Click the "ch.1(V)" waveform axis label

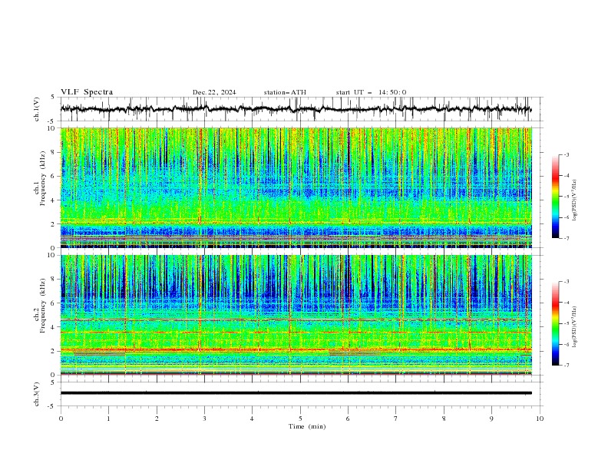tap(37, 109)
